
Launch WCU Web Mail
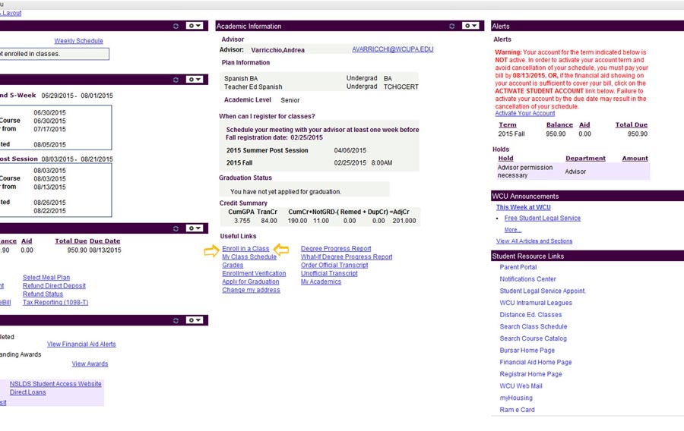coord(521,386)
